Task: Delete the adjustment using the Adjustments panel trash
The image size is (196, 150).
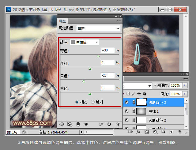Action: coord(118,124)
